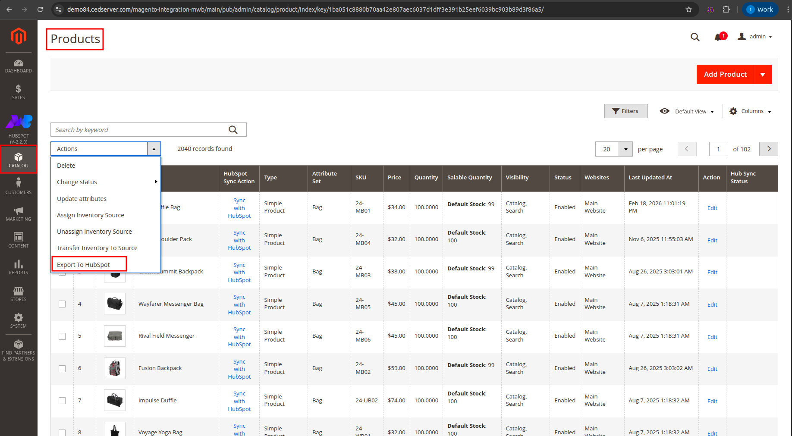The width and height of the screenshot is (792, 436).
Task: Expand the Add Product dropdown arrow
Action: pos(762,75)
